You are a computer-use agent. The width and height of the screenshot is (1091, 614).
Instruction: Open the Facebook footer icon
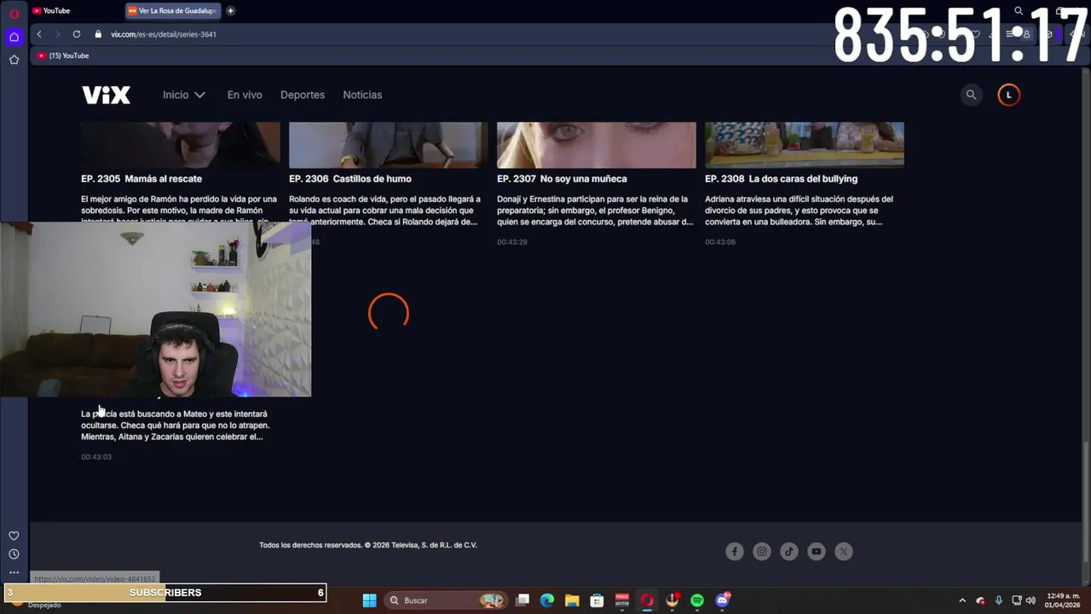(735, 552)
